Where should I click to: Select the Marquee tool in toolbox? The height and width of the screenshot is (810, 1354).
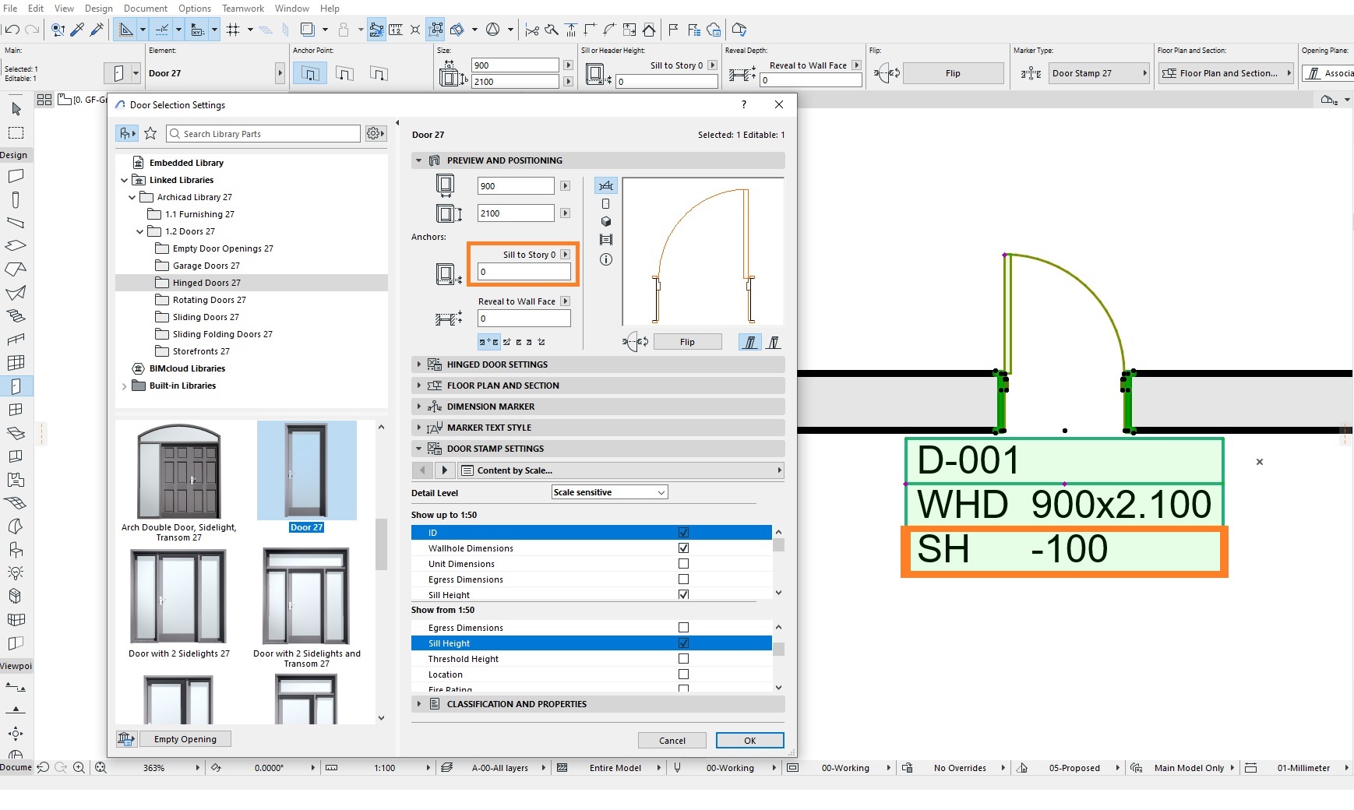tap(16, 133)
